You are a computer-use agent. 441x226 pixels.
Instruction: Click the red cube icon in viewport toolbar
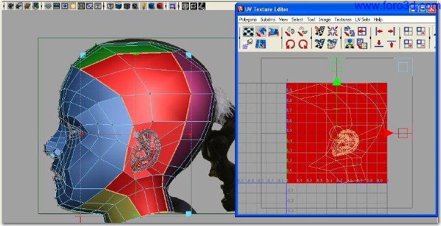160,6
